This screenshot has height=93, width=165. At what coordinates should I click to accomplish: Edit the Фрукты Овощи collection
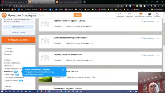148,21
